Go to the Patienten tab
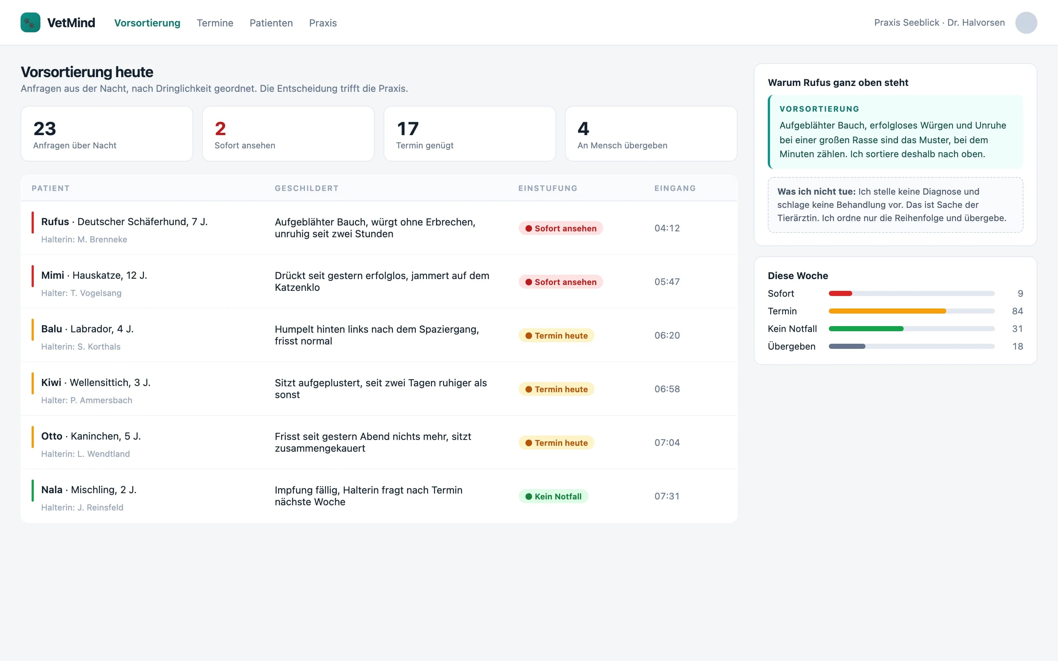 [271, 23]
